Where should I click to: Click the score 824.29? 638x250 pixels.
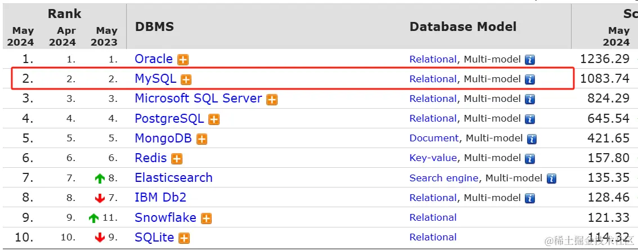click(x=608, y=99)
